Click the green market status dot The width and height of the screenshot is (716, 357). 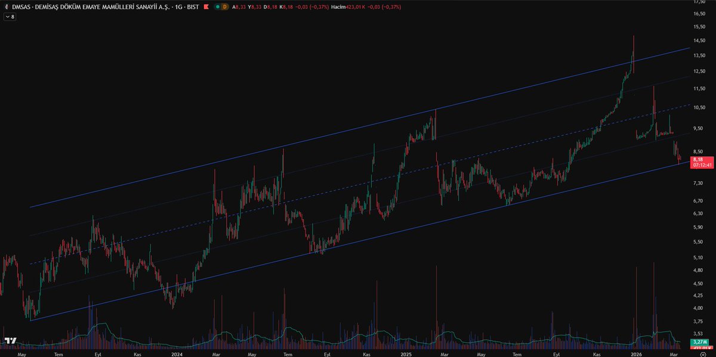pos(218,7)
